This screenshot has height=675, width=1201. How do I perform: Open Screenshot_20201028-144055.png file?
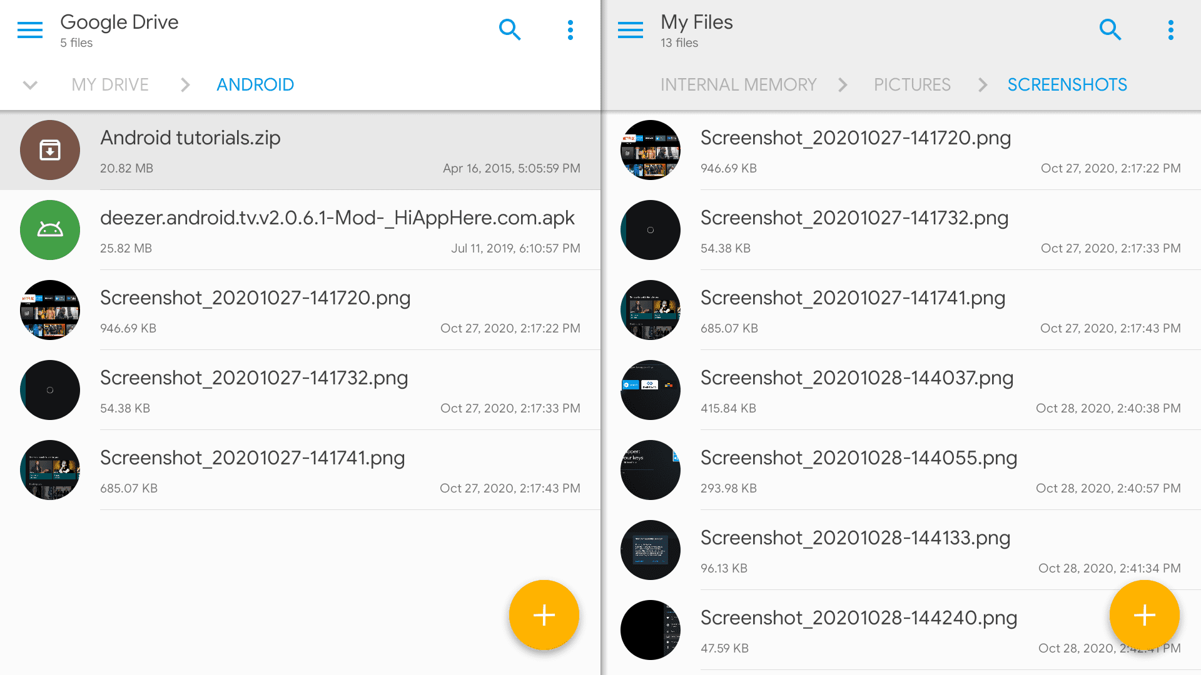click(x=901, y=470)
